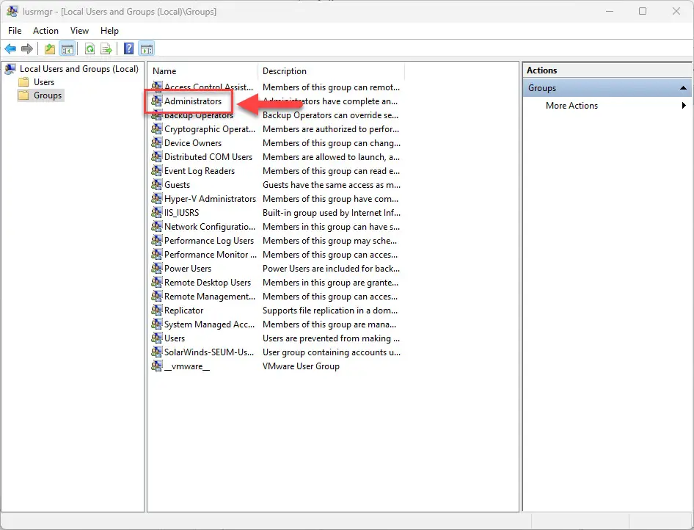Select the Administrators group name

[x=192, y=101]
